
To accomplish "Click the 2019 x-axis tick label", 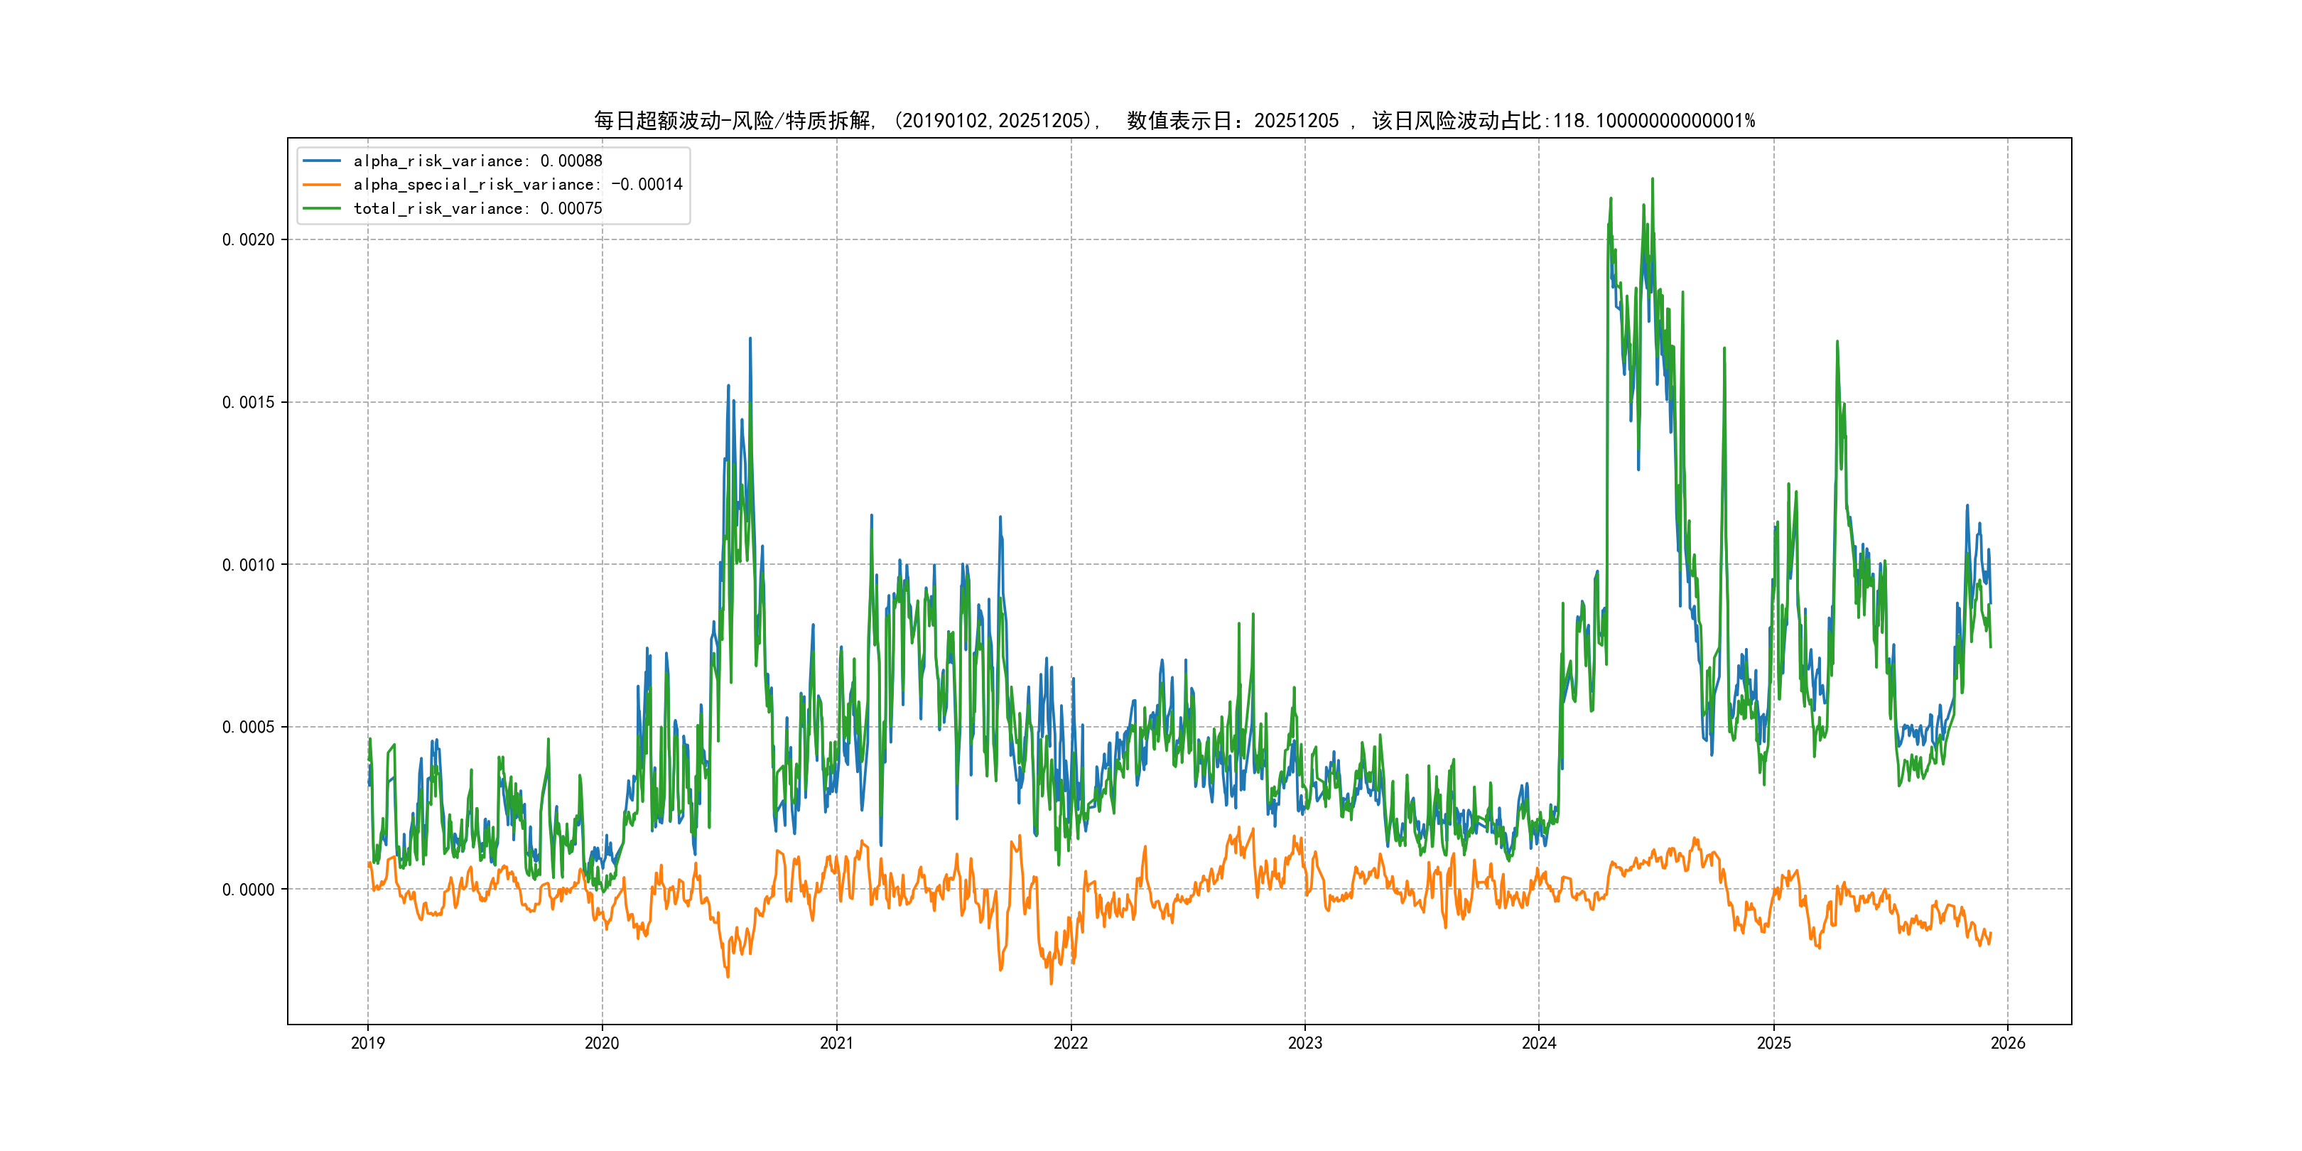I will (x=367, y=1043).
